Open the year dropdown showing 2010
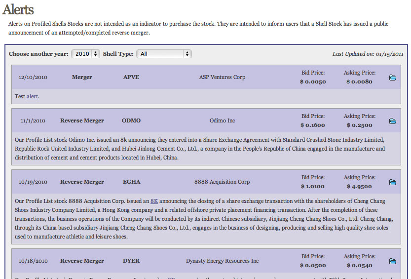Image resolution: width=411 pixels, height=279 pixels. (x=85, y=54)
